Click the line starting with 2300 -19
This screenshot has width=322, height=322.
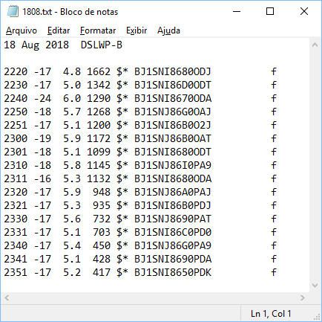140,138
